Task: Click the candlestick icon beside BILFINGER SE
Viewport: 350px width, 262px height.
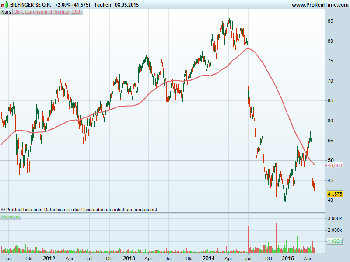Action: (x=5, y=5)
